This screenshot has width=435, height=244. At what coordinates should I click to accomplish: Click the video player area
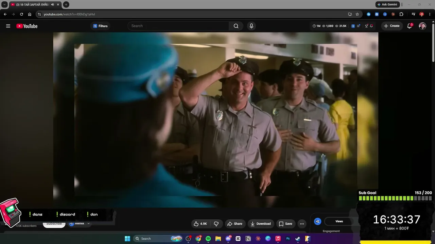(x=216, y=120)
